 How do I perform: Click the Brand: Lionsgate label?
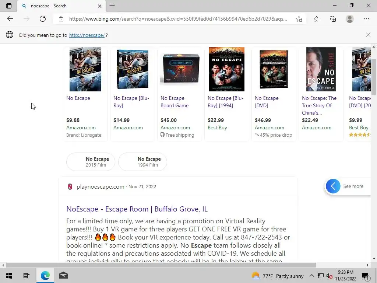[84, 135]
